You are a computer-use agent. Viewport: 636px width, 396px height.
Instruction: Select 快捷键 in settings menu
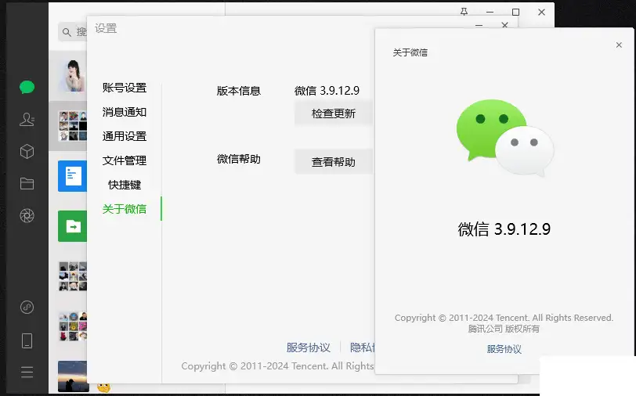[124, 185]
